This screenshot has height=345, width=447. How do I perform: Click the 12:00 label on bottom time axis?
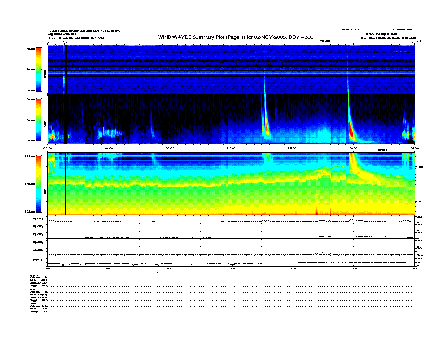pos(231,268)
